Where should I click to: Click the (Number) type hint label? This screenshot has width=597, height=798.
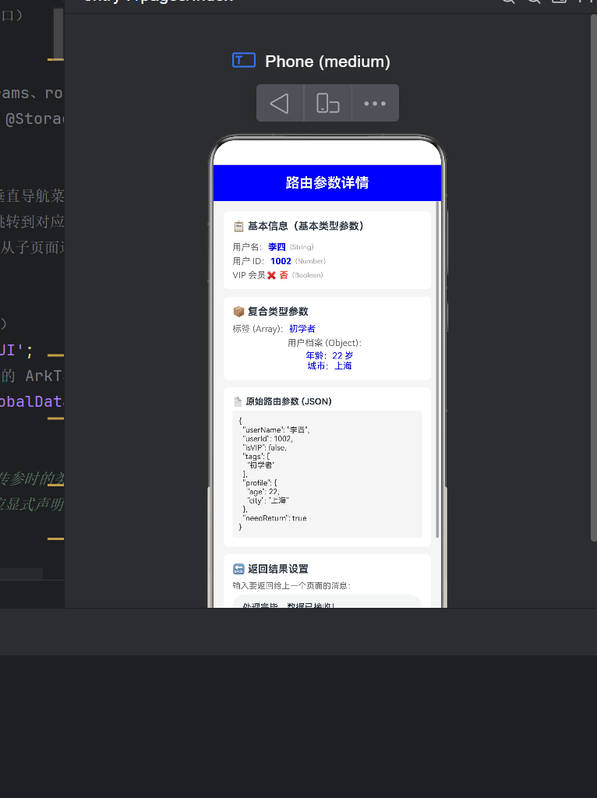point(310,262)
